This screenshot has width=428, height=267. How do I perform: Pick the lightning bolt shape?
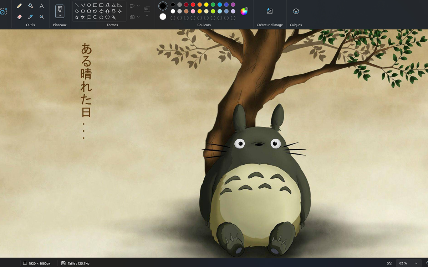113,17
